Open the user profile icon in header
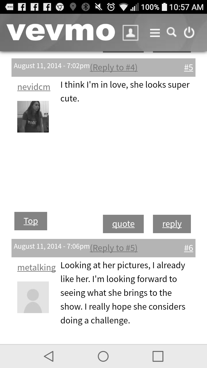Viewport: 207px width, 368px height. pyautogui.click(x=130, y=32)
